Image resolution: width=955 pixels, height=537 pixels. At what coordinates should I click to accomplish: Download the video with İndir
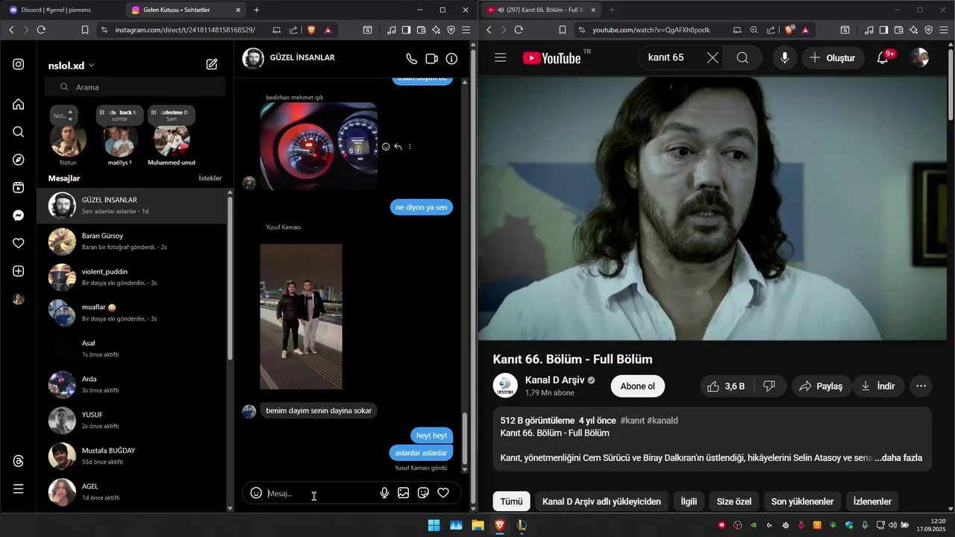pos(878,386)
